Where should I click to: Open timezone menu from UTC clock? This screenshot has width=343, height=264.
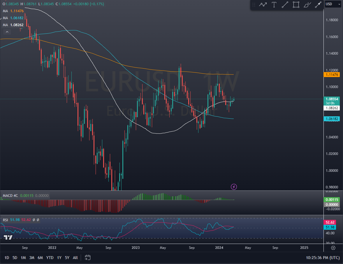point(323,258)
